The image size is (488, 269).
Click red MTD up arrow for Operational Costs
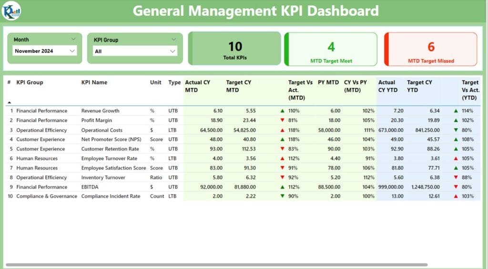(282, 130)
